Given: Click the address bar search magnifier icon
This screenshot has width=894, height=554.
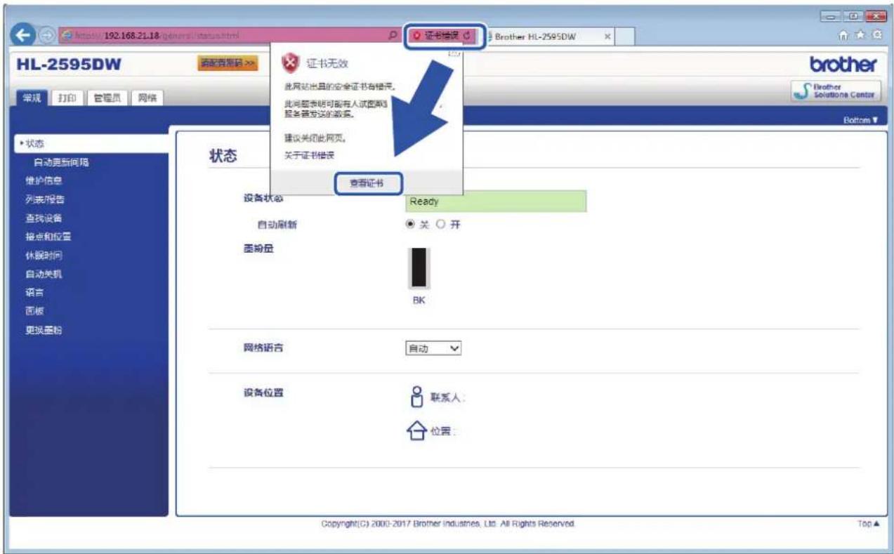Looking at the screenshot, I should point(393,36).
